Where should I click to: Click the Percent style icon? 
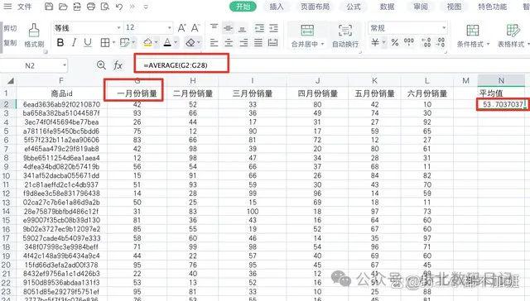(x=395, y=42)
